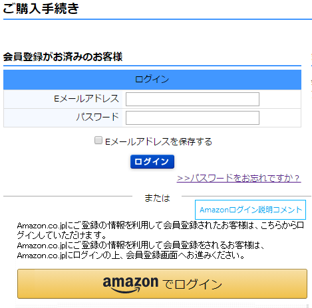This screenshot has height=308, width=312.
Task: Click the Eメールアドレス input field
Action: pyautogui.click(x=192, y=99)
